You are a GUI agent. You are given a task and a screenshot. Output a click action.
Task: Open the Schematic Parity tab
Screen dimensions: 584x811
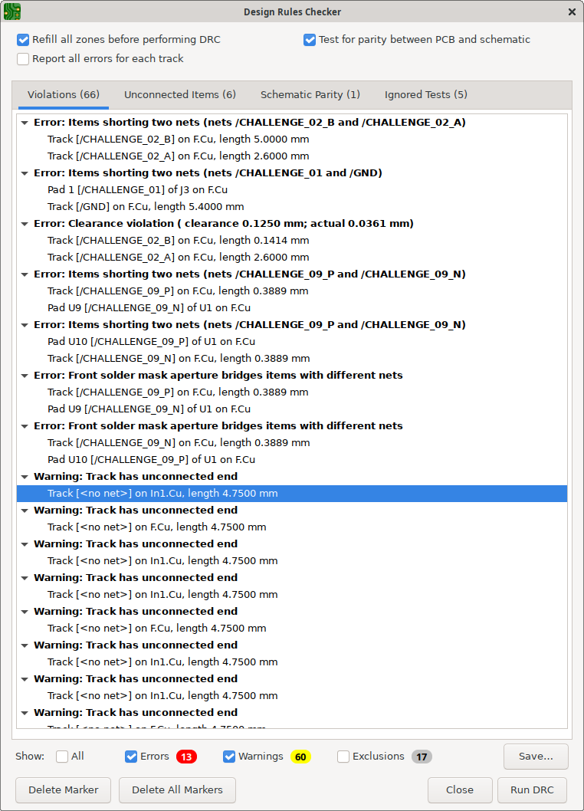point(310,95)
